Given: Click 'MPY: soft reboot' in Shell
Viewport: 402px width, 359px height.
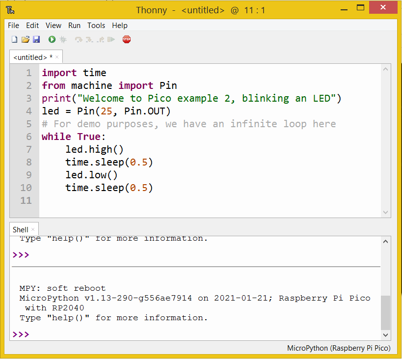Looking at the screenshot, I should (62, 288).
